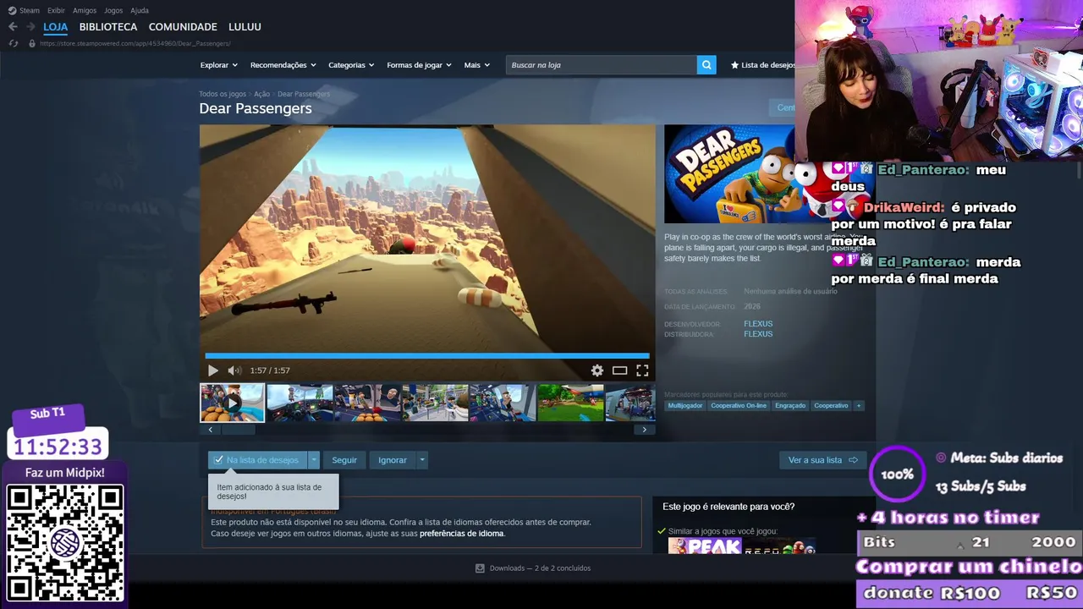Open the LULUU profile tab
Image resolution: width=1083 pixels, height=609 pixels.
pos(245,27)
